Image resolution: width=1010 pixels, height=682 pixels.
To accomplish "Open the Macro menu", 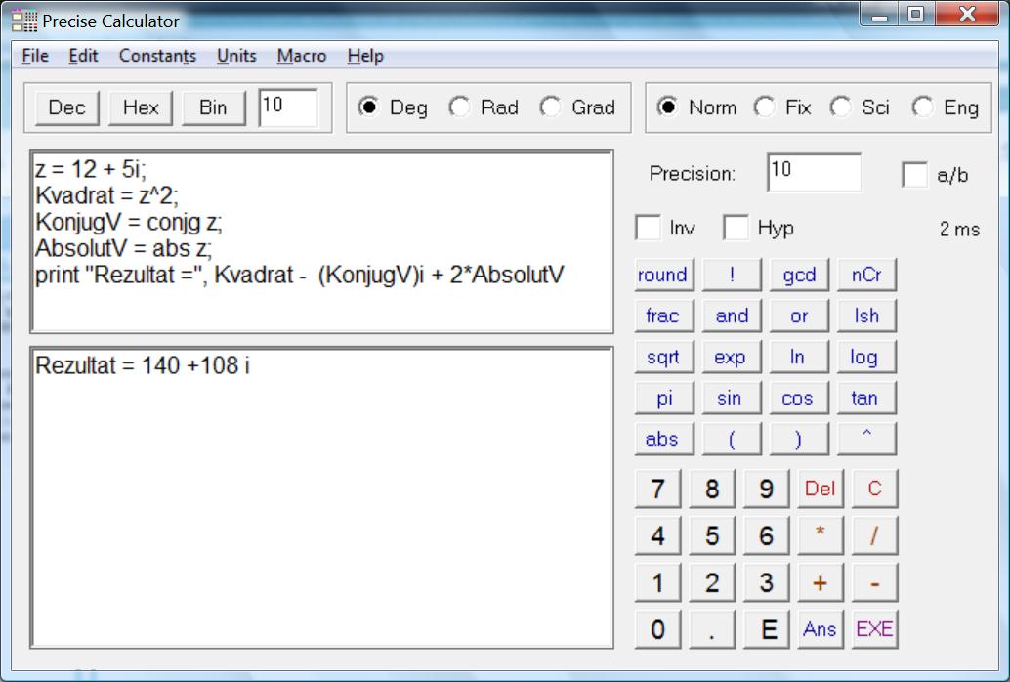I will (x=301, y=56).
